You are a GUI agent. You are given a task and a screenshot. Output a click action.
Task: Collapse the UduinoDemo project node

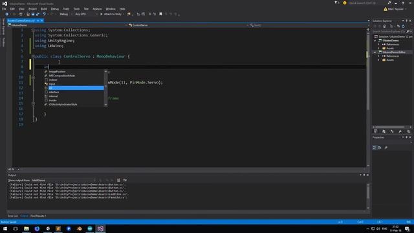coord(375,40)
